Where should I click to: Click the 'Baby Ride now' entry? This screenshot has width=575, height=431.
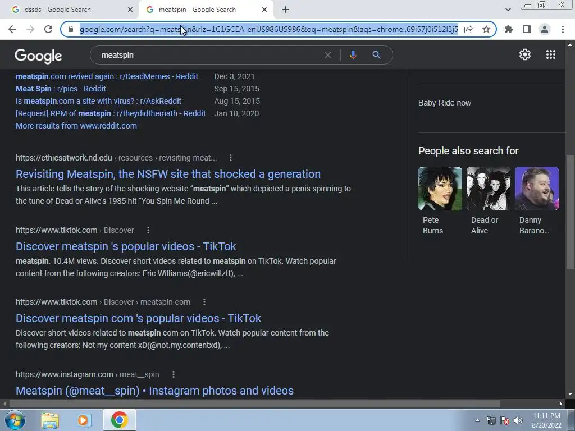click(x=445, y=103)
